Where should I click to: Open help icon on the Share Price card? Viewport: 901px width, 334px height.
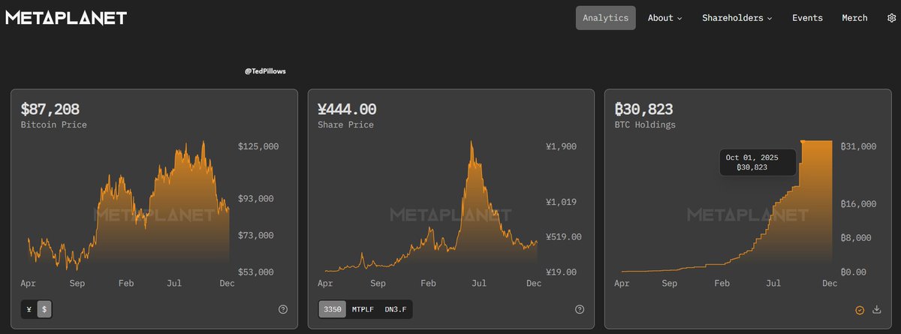tap(580, 309)
